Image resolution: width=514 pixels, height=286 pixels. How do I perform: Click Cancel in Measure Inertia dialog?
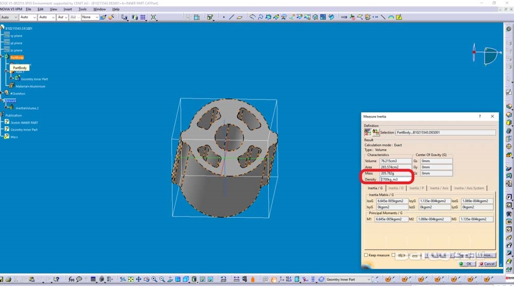coord(487,264)
